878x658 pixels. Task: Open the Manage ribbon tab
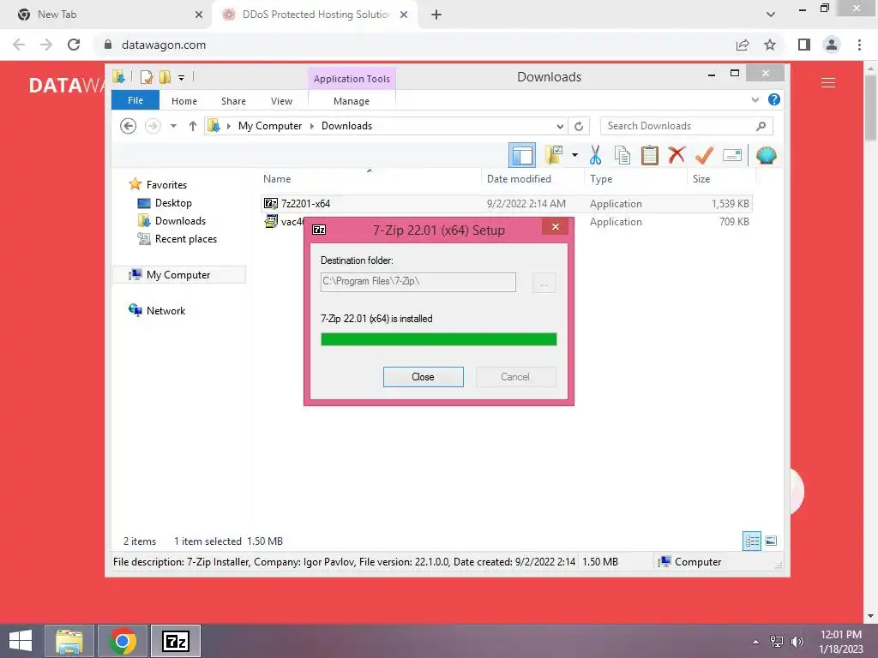click(x=352, y=101)
